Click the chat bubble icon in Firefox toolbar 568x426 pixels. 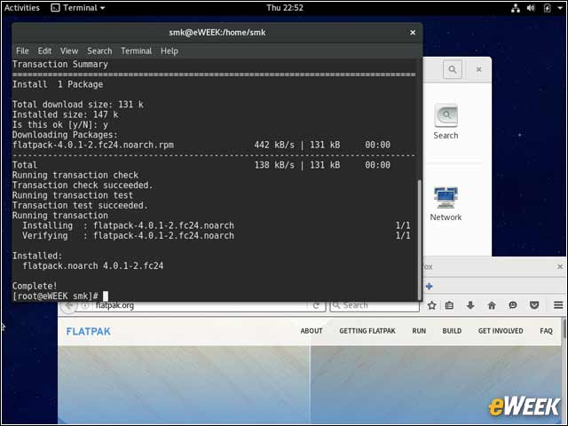(513, 305)
